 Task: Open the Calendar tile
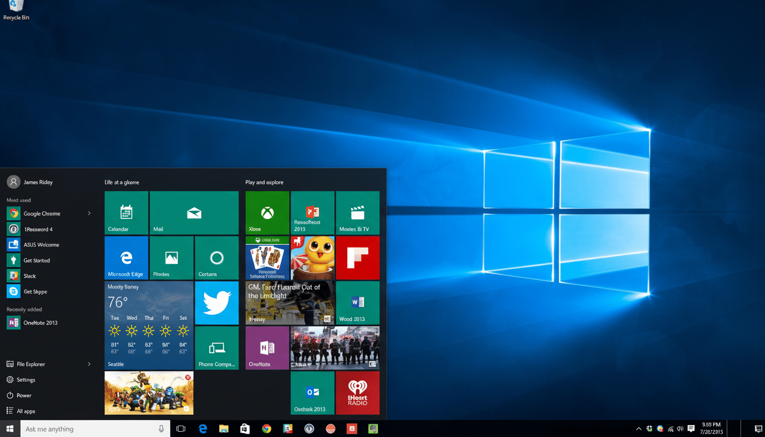click(x=126, y=212)
